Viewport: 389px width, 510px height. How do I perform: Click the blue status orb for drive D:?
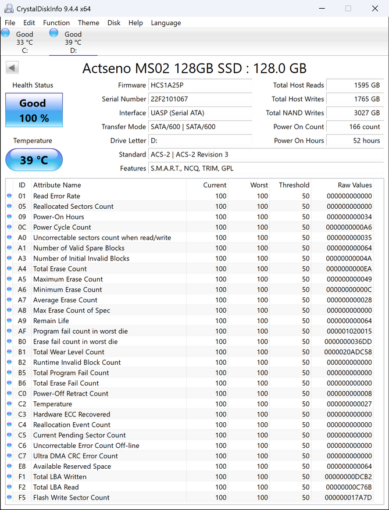[53, 33]
